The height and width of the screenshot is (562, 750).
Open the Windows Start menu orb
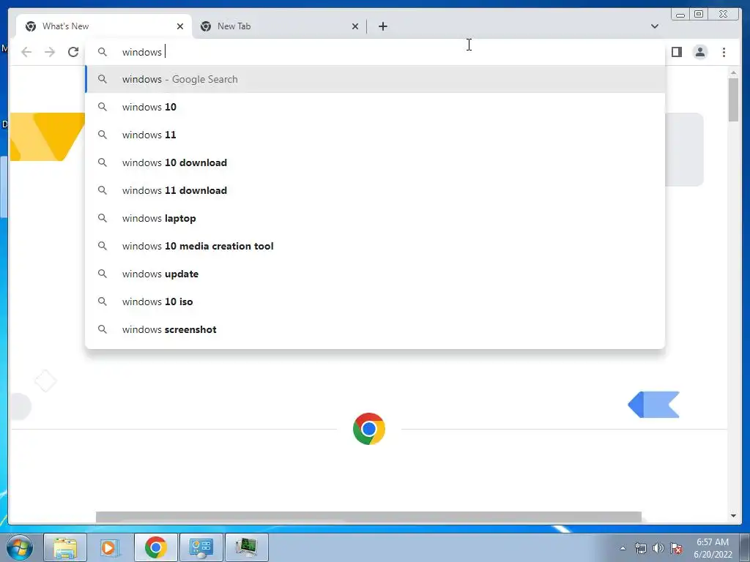19,547
